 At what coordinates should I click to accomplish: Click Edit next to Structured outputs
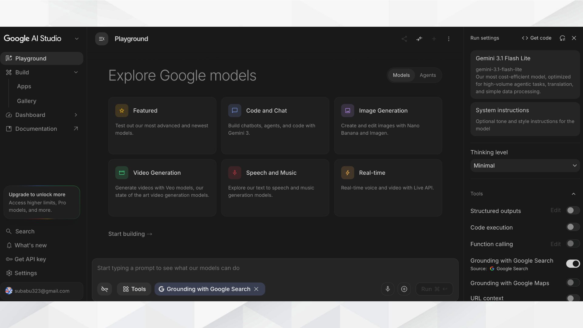tap(555, 210)
